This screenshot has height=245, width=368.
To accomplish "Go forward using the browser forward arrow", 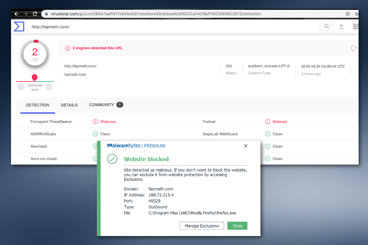I will tap(26, 14).
